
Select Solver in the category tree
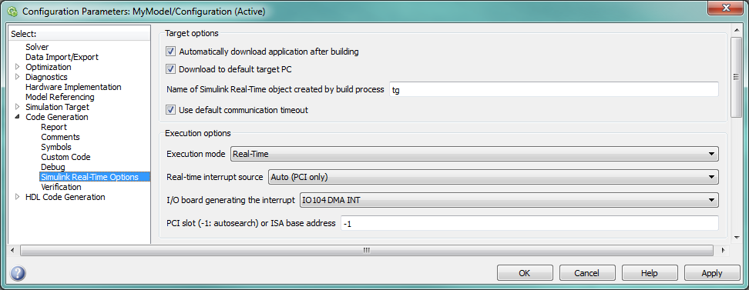pos(37,47)
